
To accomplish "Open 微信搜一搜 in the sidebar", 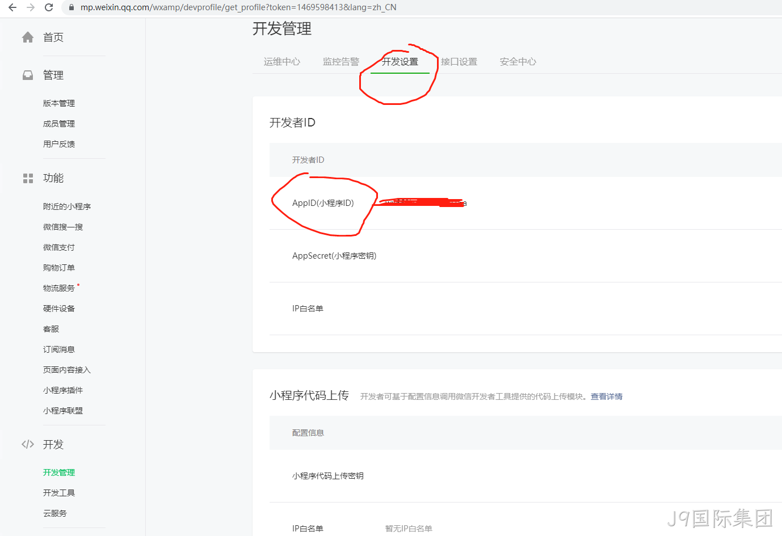I will [63, 227].
